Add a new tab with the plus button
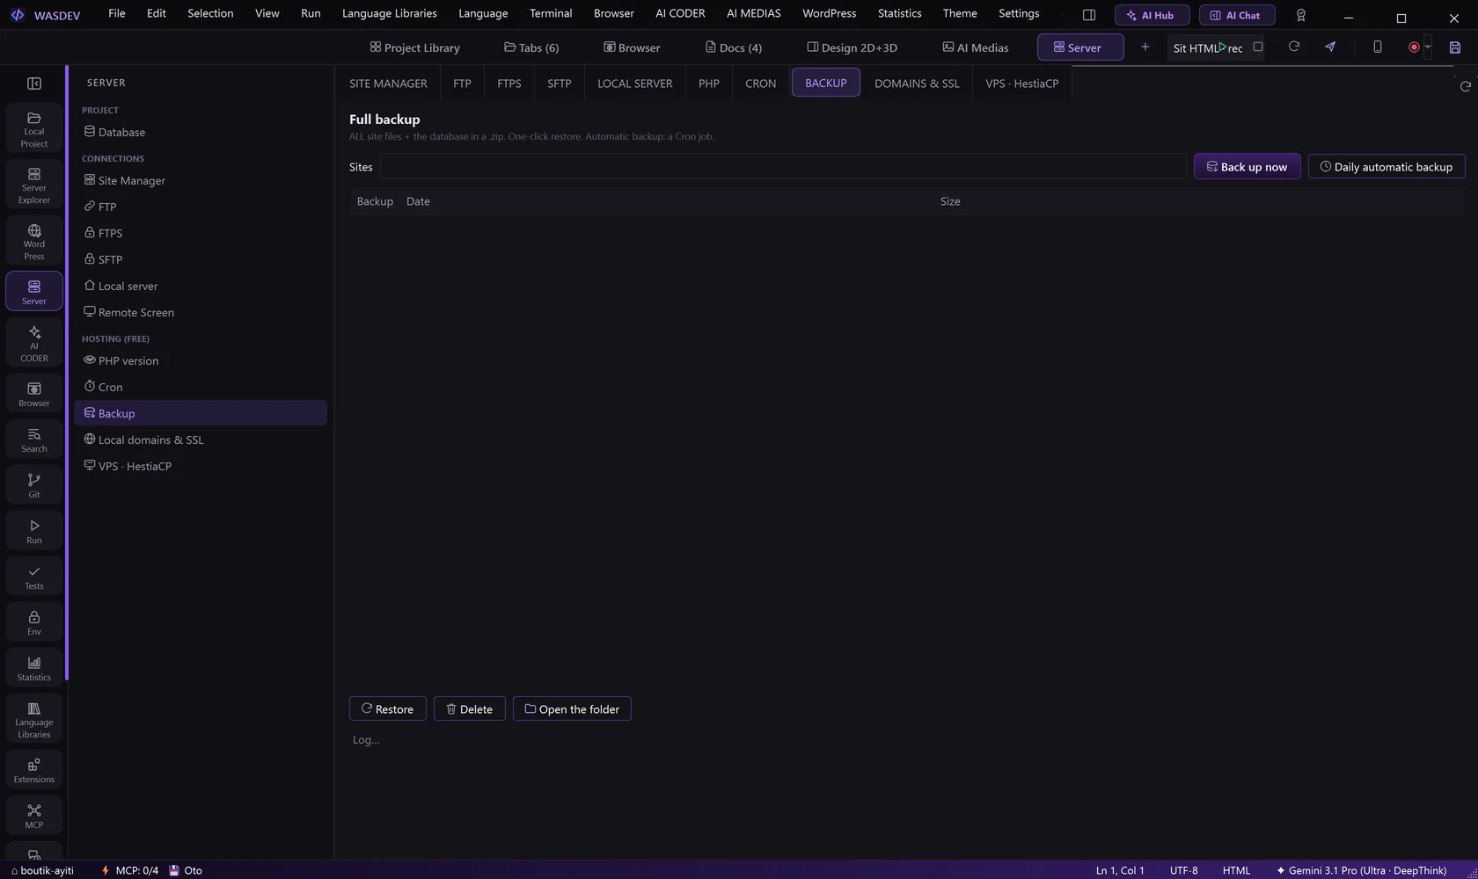The image size is (1478, 879). tap(1145, 47)
